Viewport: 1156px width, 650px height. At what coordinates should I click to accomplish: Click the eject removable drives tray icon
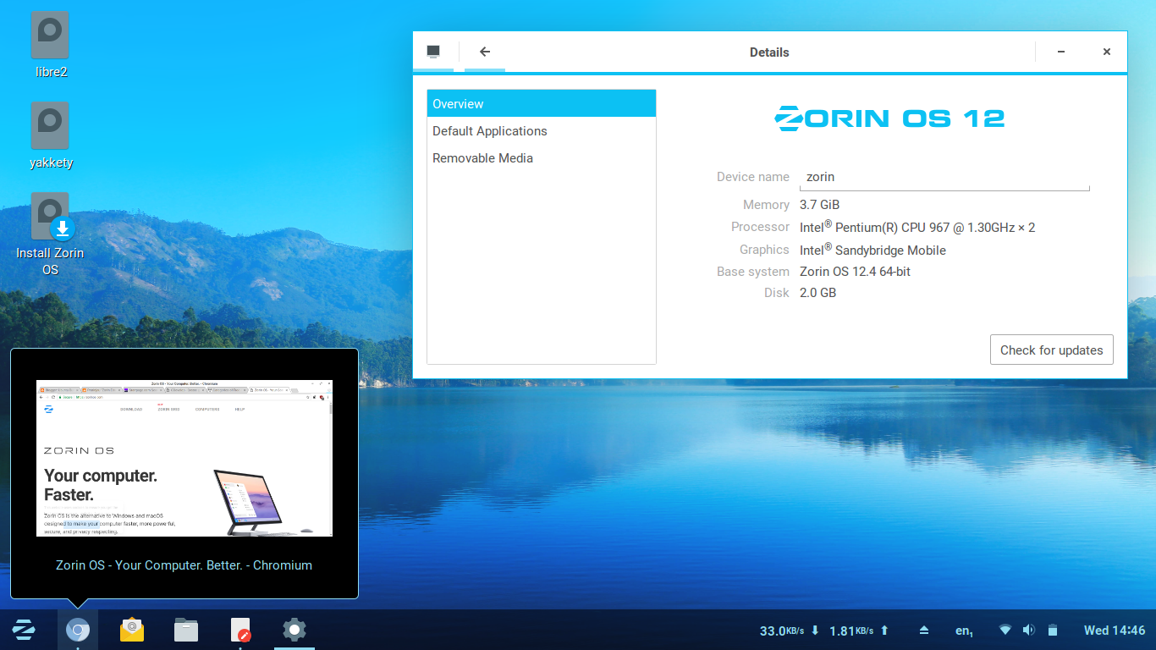coord(924,631)
